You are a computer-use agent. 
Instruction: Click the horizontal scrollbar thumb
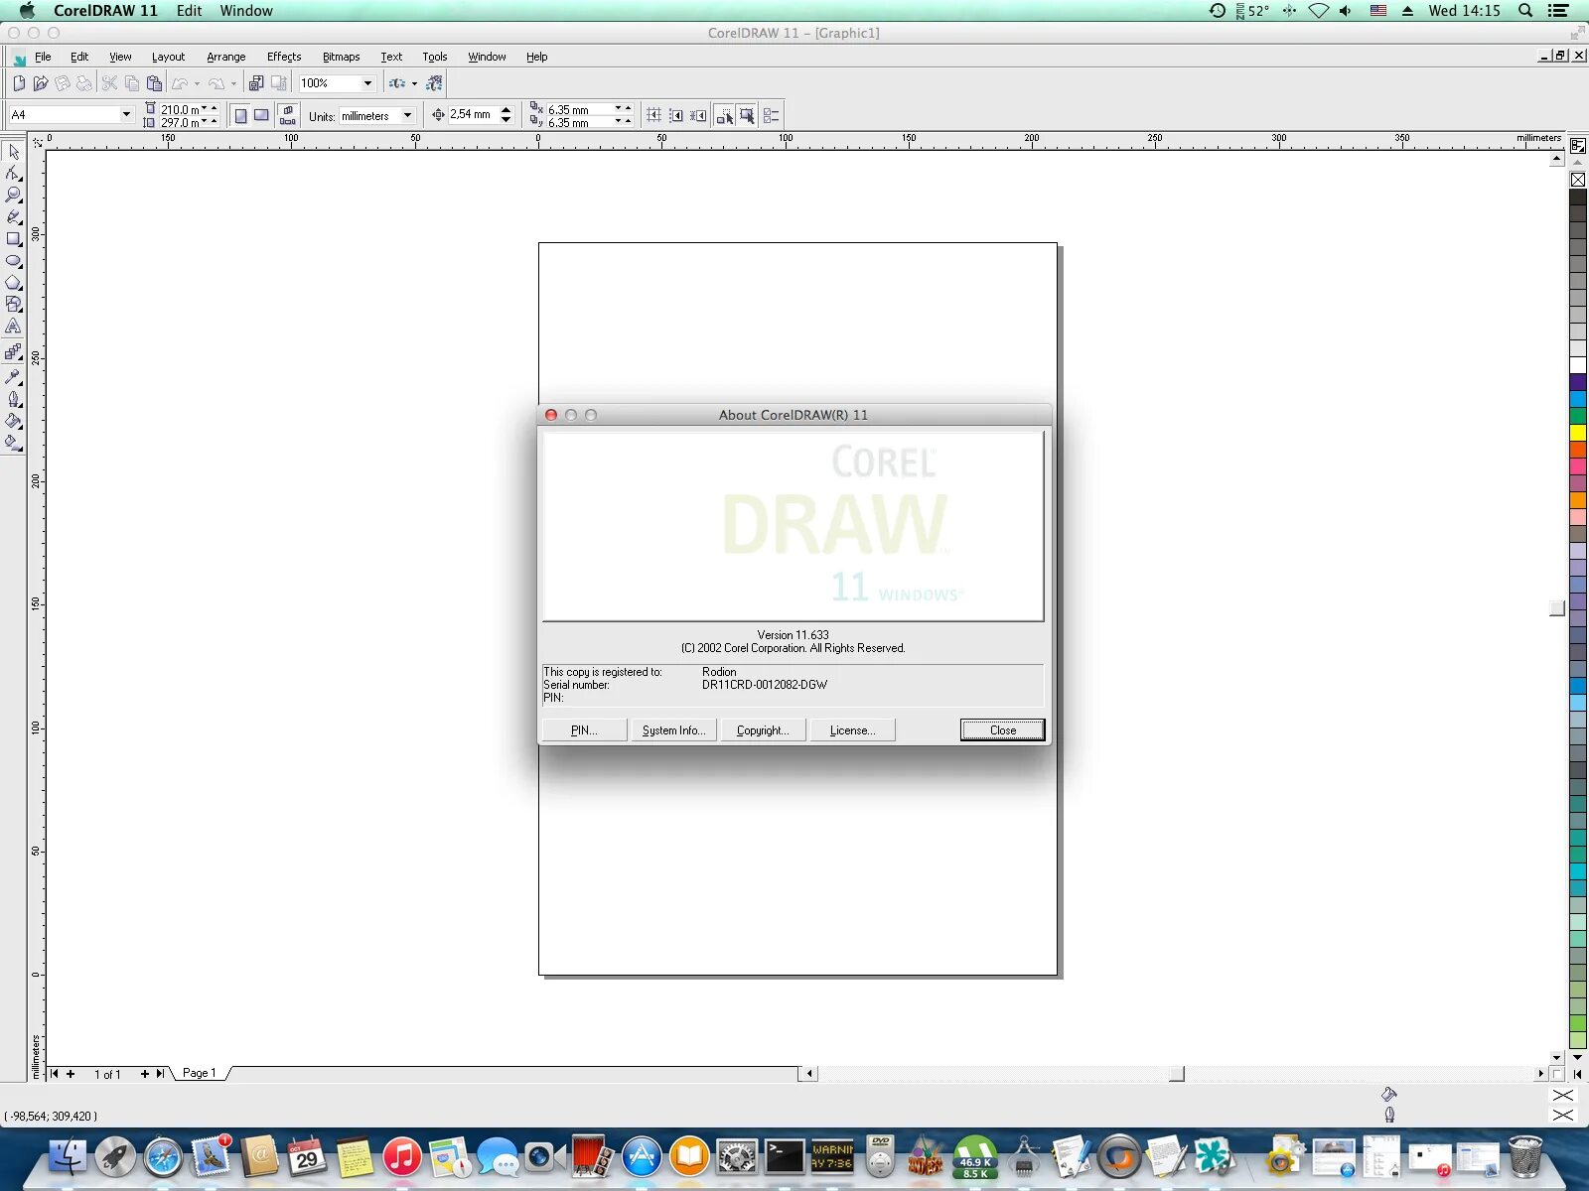tap(1176, 1074)
